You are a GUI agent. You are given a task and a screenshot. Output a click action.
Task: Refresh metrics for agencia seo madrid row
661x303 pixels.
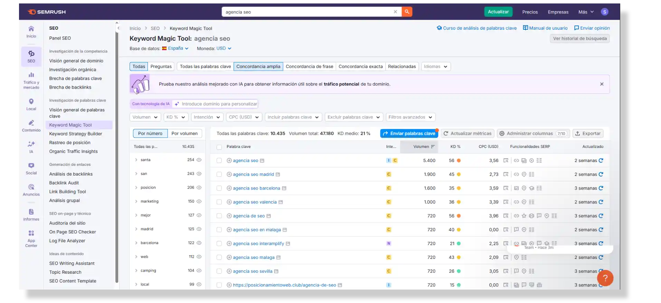click(x=601, y=174)
